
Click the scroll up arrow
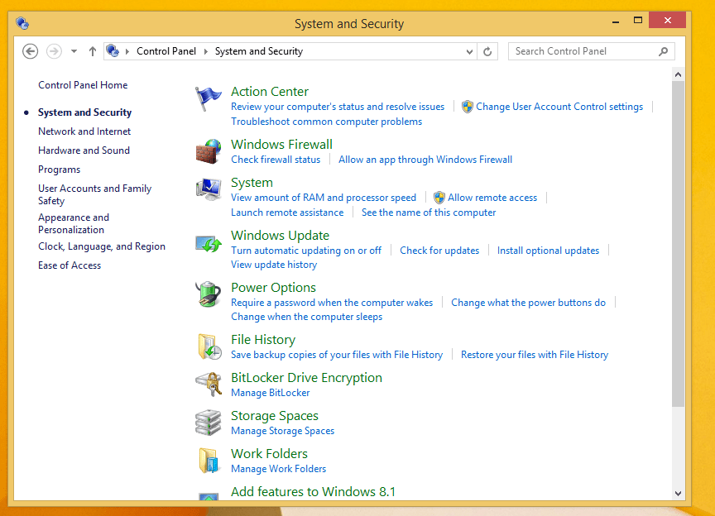pyautogui.click(x=678, y=74)
